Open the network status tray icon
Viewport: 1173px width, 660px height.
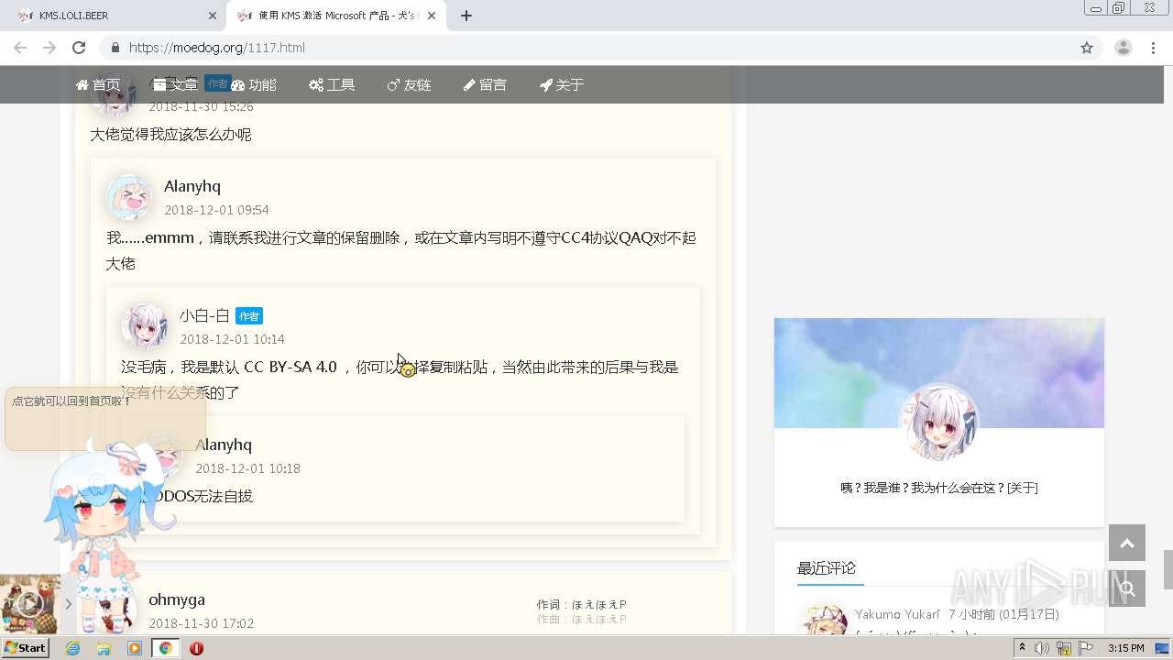coord(1064,648)
